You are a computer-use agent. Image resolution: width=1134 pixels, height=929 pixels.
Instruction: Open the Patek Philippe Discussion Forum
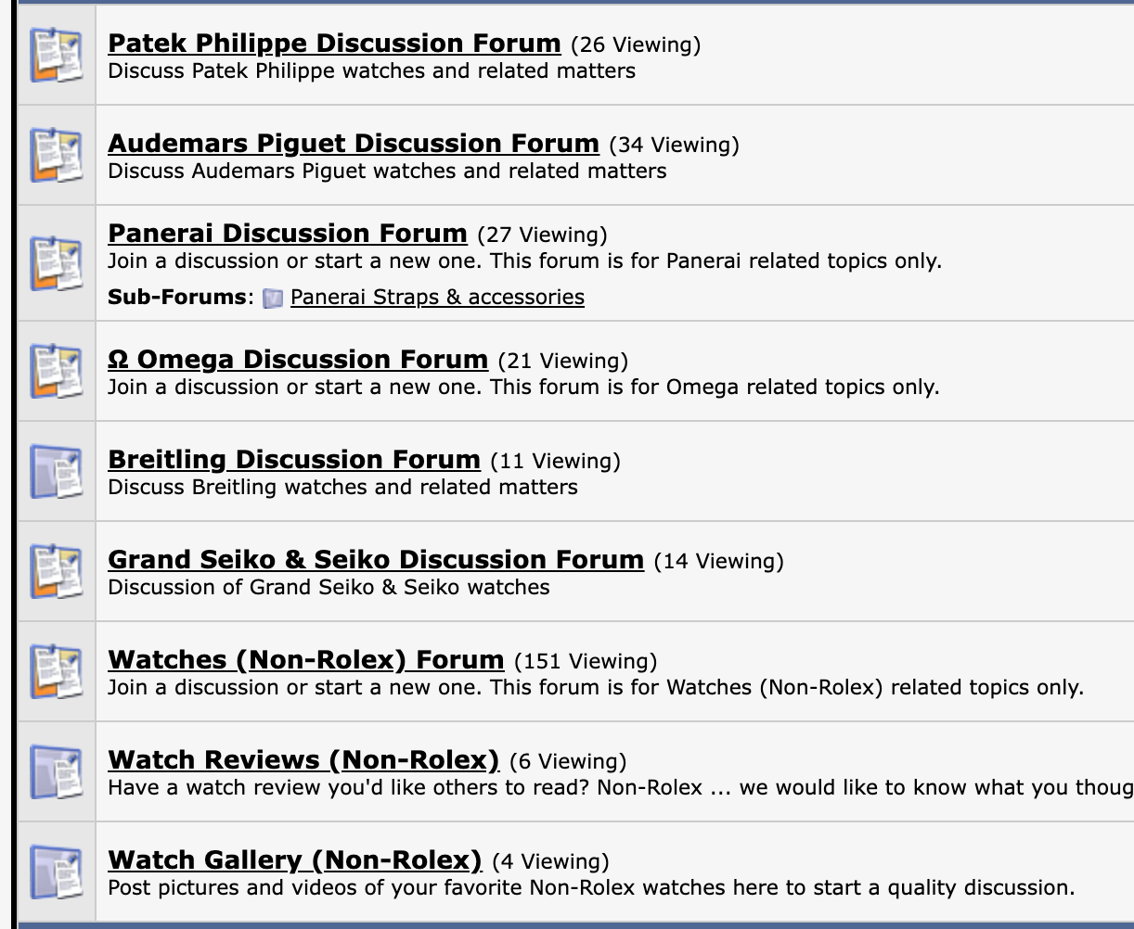pyautogui.click(x=334, y=44)
